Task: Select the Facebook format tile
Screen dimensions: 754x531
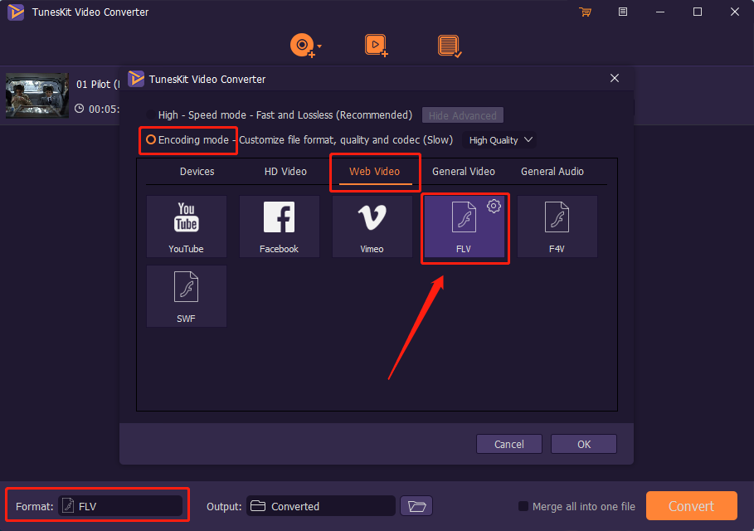Action: click(x=279, y=226)
